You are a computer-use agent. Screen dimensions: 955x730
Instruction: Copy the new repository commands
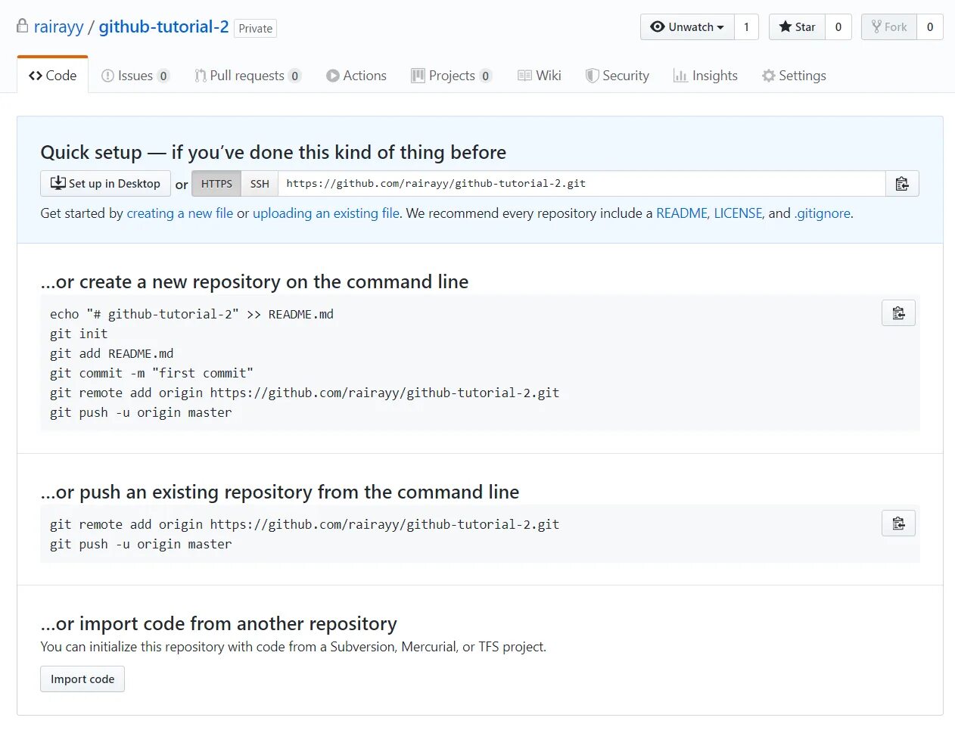coord(898,313)
